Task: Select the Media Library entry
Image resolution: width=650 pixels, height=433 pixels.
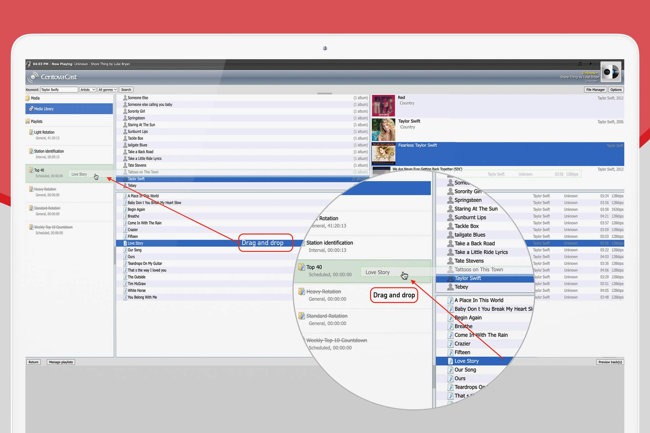Action: 69,109
